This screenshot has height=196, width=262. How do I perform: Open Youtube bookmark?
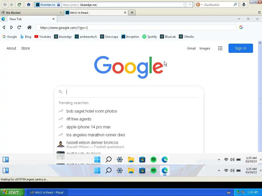click(x=43, y=37)
